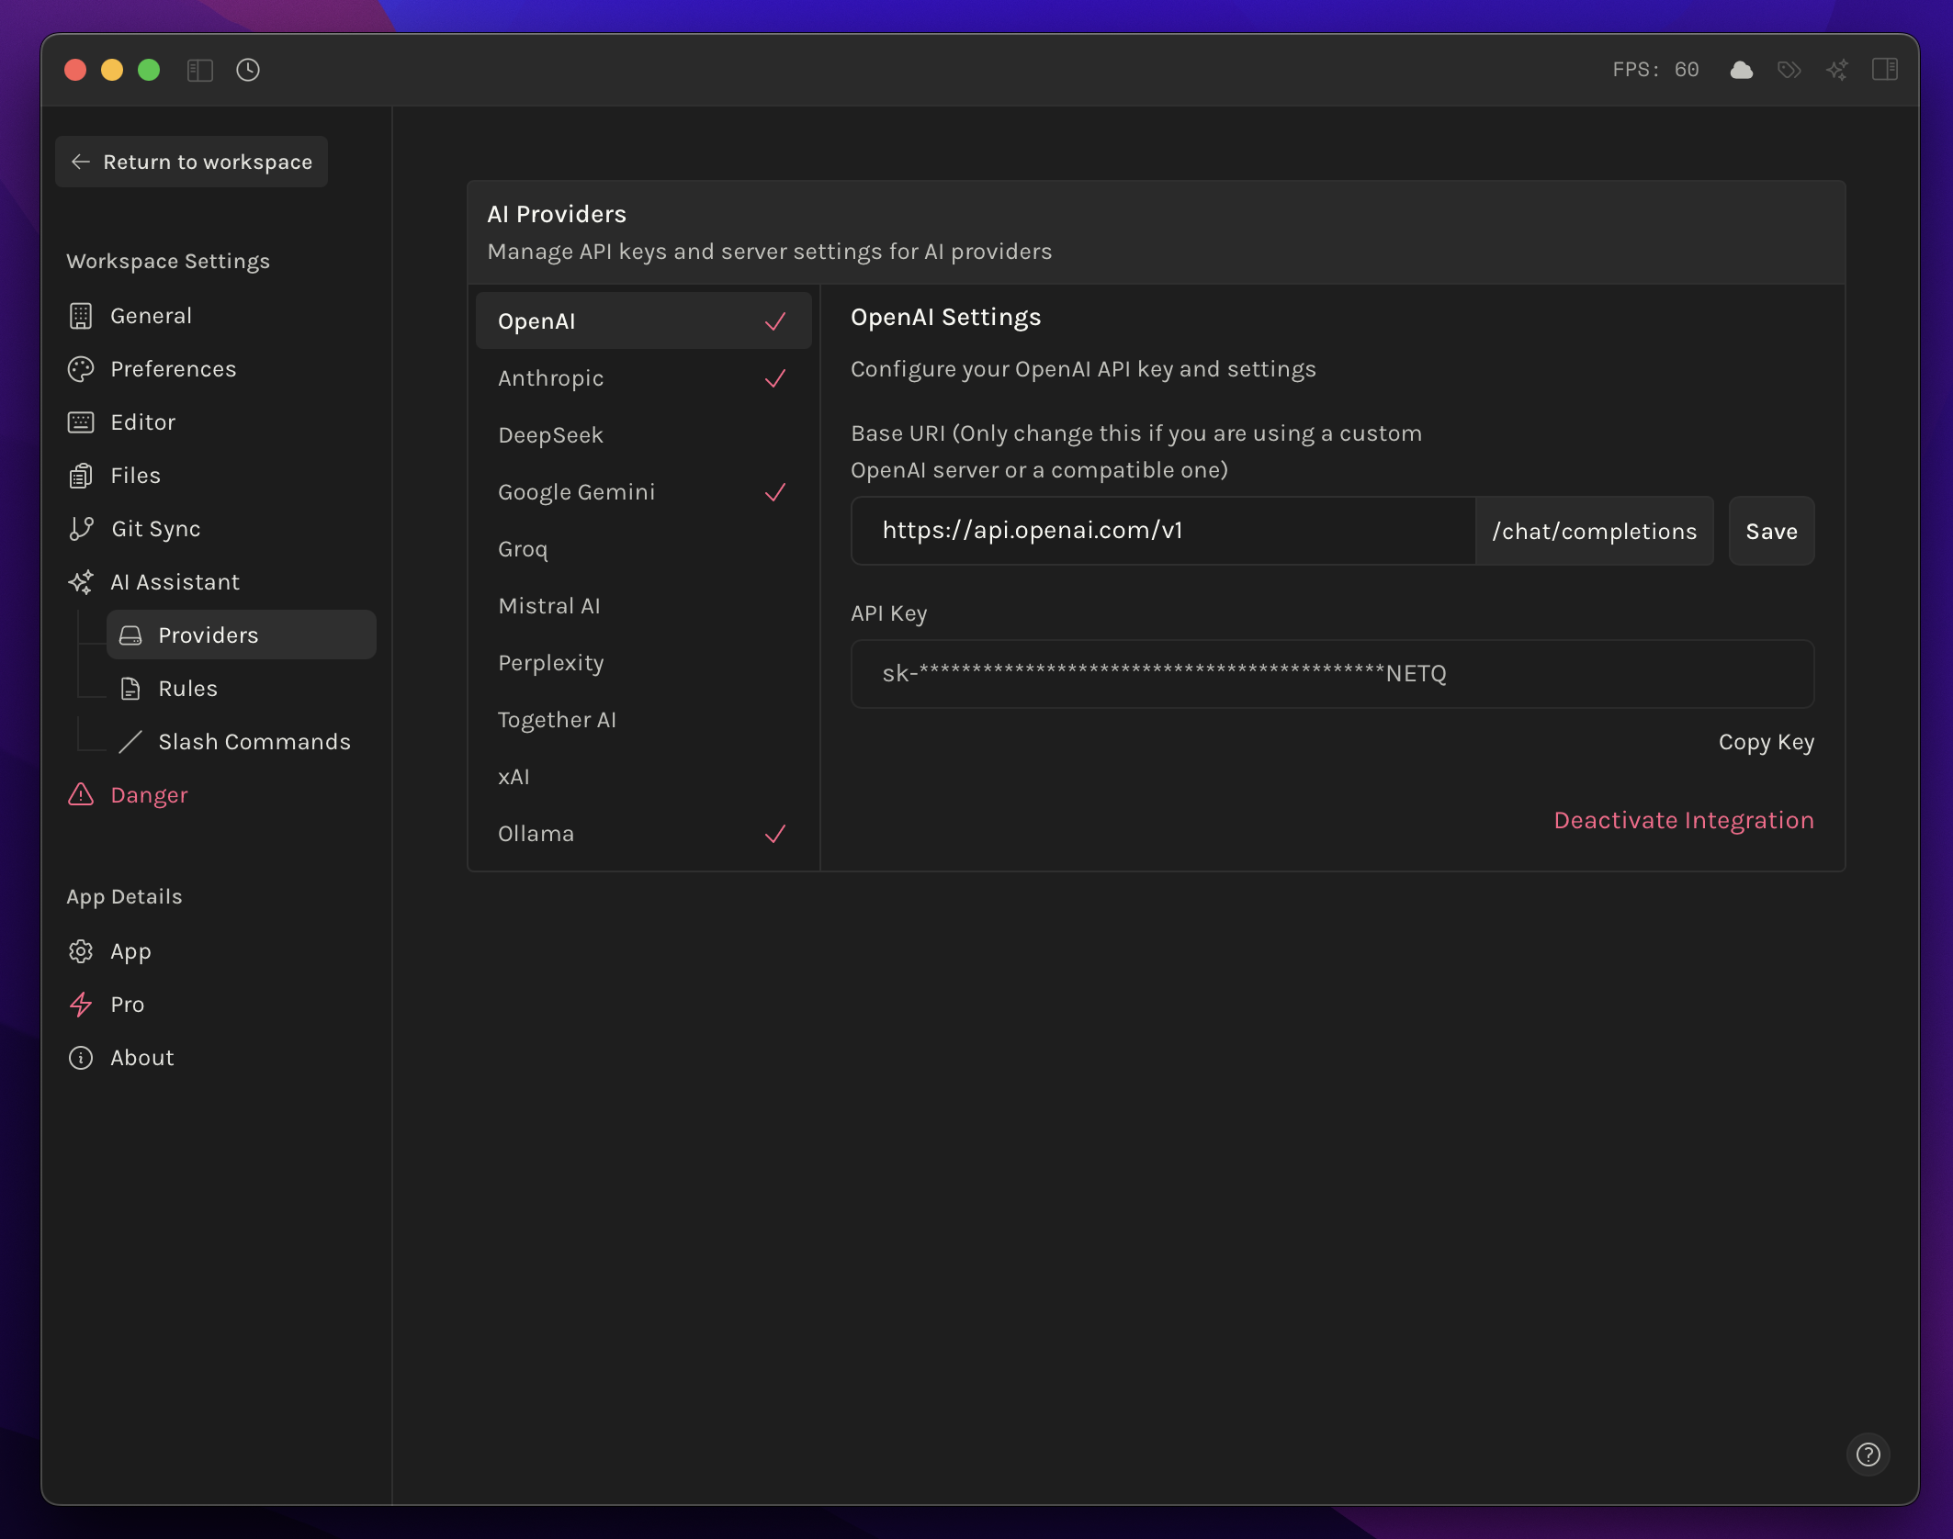
Task: Click the Pro lightning bolt icon
Action: point(81,1005)
